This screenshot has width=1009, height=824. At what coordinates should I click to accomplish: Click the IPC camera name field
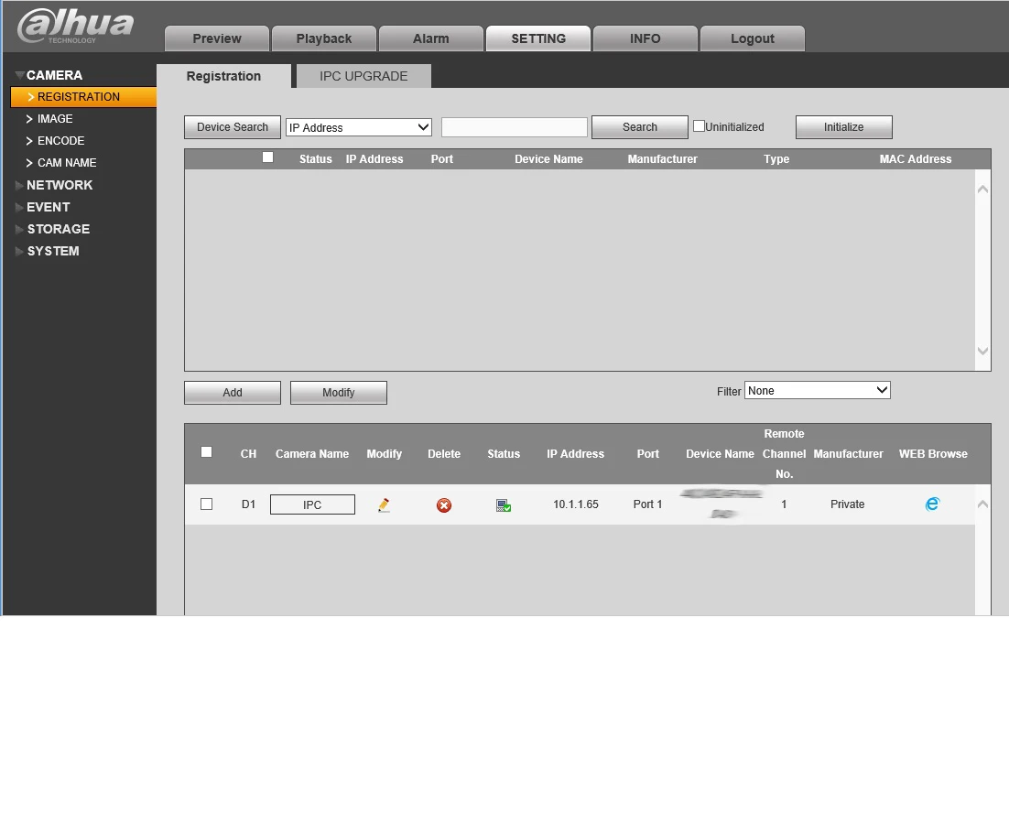click(312, 504)
